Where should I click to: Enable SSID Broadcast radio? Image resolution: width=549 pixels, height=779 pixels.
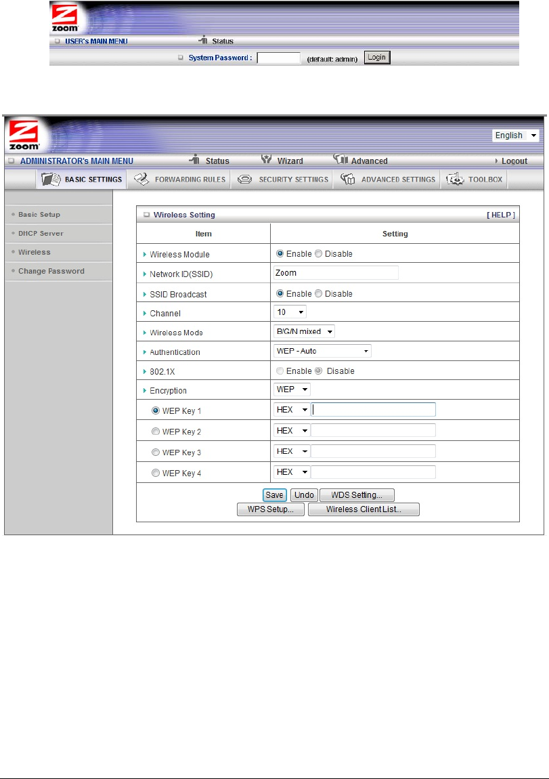(x=280, y=293)
